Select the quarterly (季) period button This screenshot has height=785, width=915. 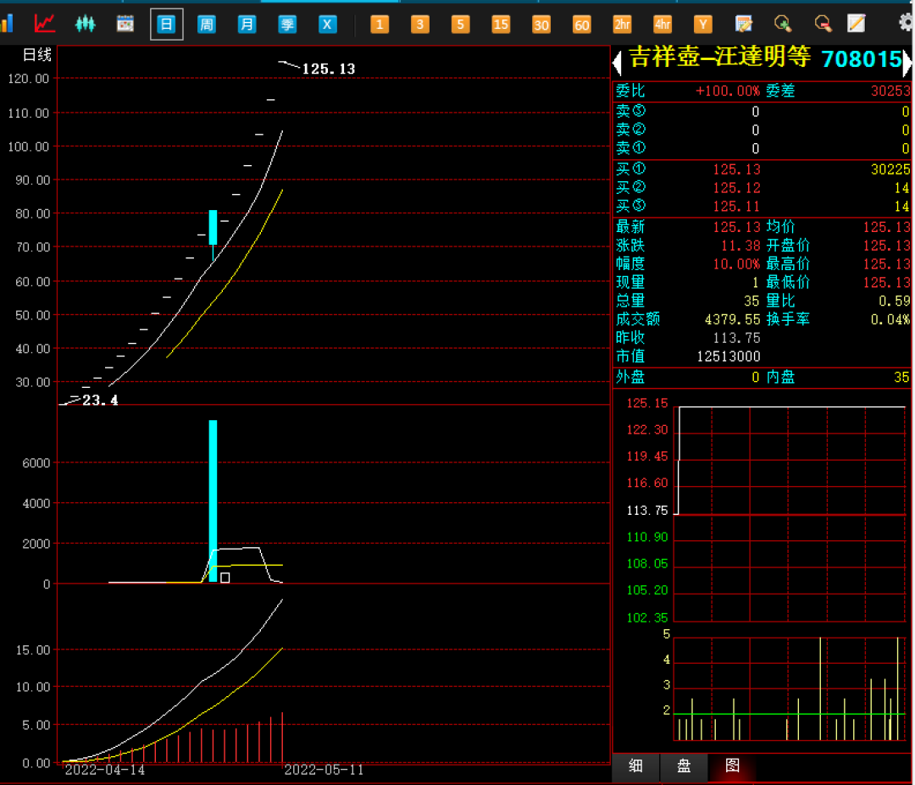pos(287,25)
